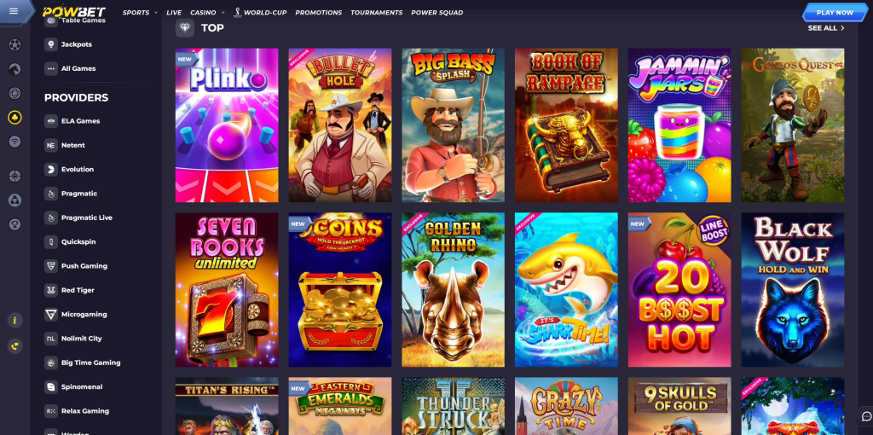Click the All Games category icon
873x435 pixels.
51,68
